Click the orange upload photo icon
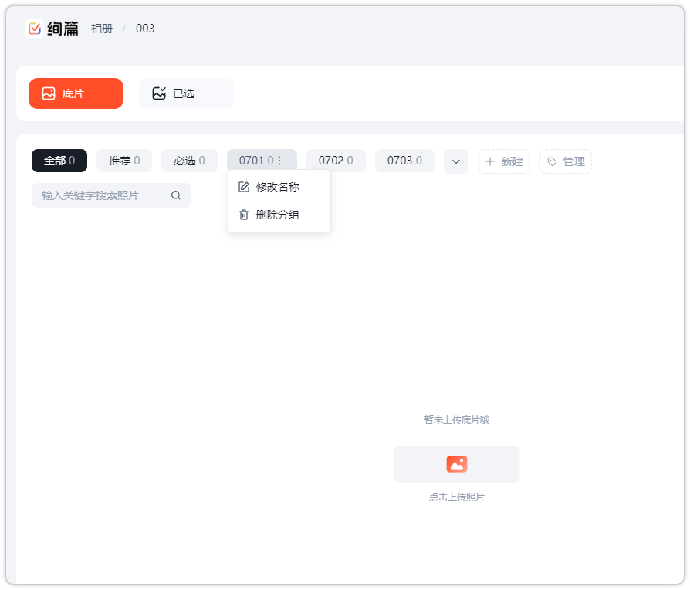The height and width of the screenshot is (590, 690). tap(456, 464)
